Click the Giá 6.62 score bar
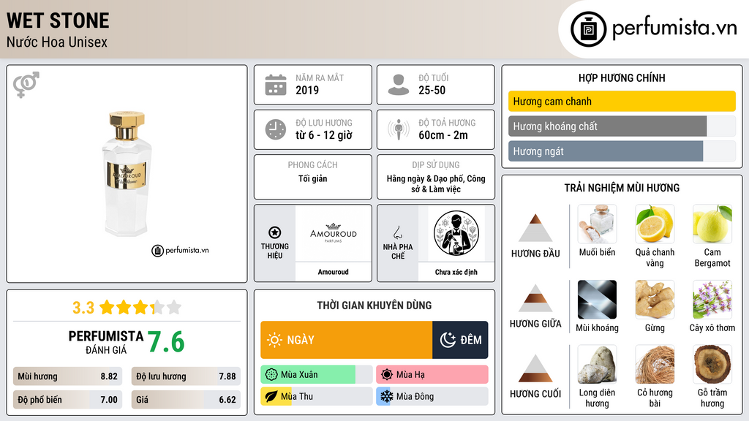 [186, 400]
